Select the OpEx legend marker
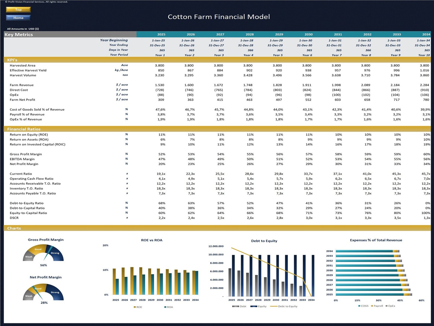This screenshot has height=326, width=434. [387, 306]
